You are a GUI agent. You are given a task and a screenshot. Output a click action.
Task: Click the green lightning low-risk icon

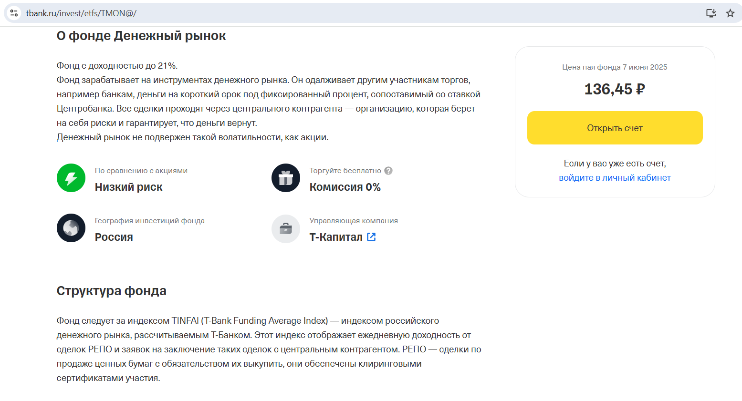pos(71,178)
